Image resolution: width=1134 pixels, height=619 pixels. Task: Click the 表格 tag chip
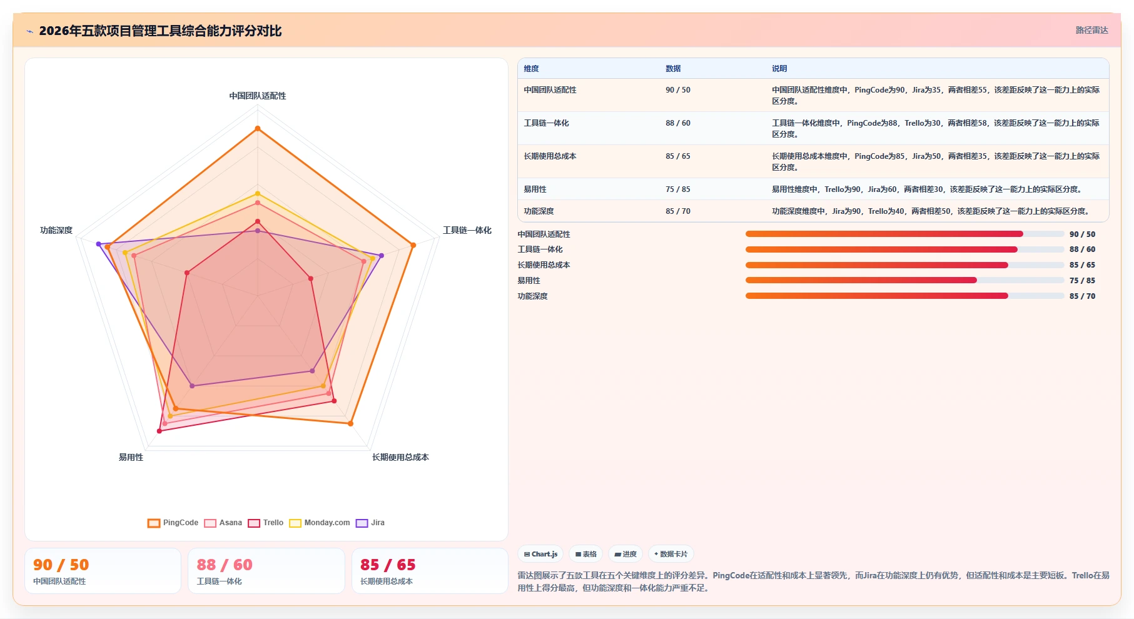coord(586,554)
